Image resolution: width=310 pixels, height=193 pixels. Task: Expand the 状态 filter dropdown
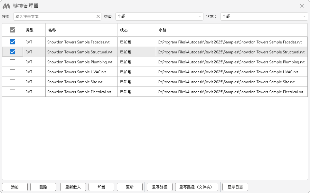click(264, 16)
